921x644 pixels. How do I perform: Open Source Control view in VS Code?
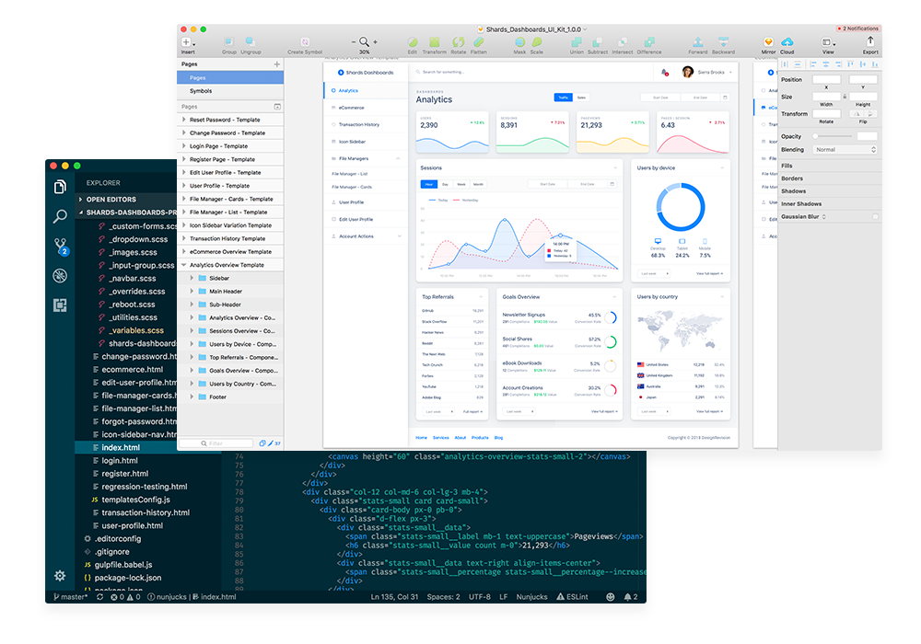click(x=61, y=247)
